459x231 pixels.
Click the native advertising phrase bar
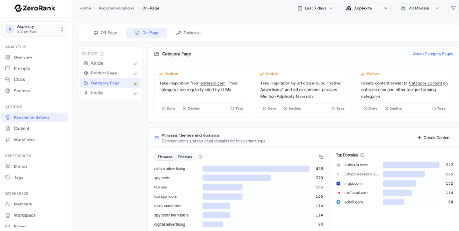point(255,169)
